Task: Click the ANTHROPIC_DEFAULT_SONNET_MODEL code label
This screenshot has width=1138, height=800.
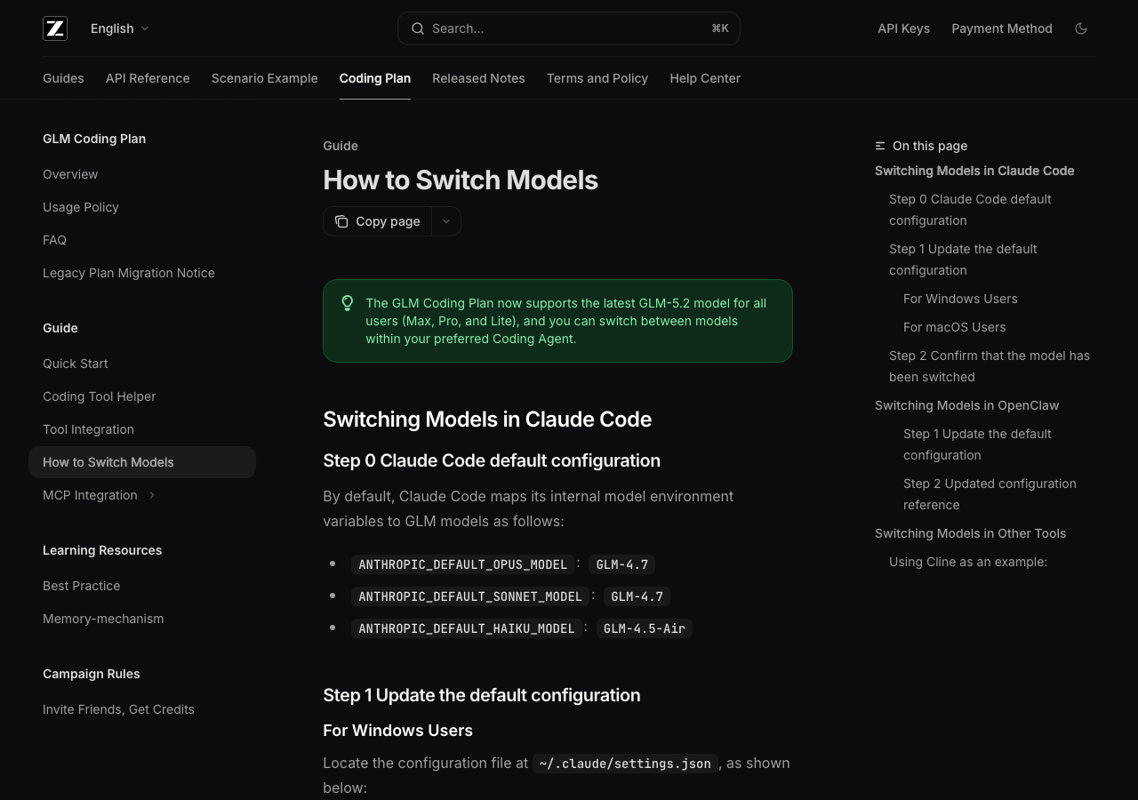Action: pos(470,596)
